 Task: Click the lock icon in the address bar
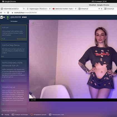pyautogui.click(x=12, y=13)
